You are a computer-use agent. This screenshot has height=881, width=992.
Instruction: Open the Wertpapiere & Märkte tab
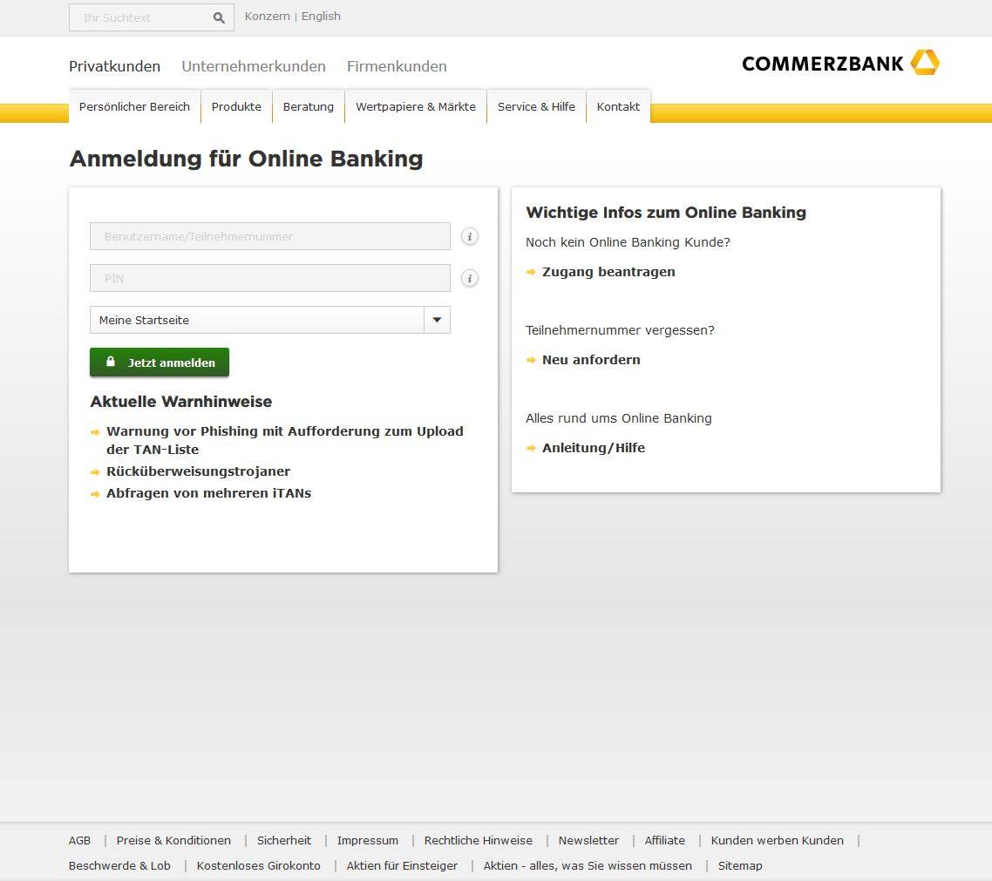pos(416,106)
